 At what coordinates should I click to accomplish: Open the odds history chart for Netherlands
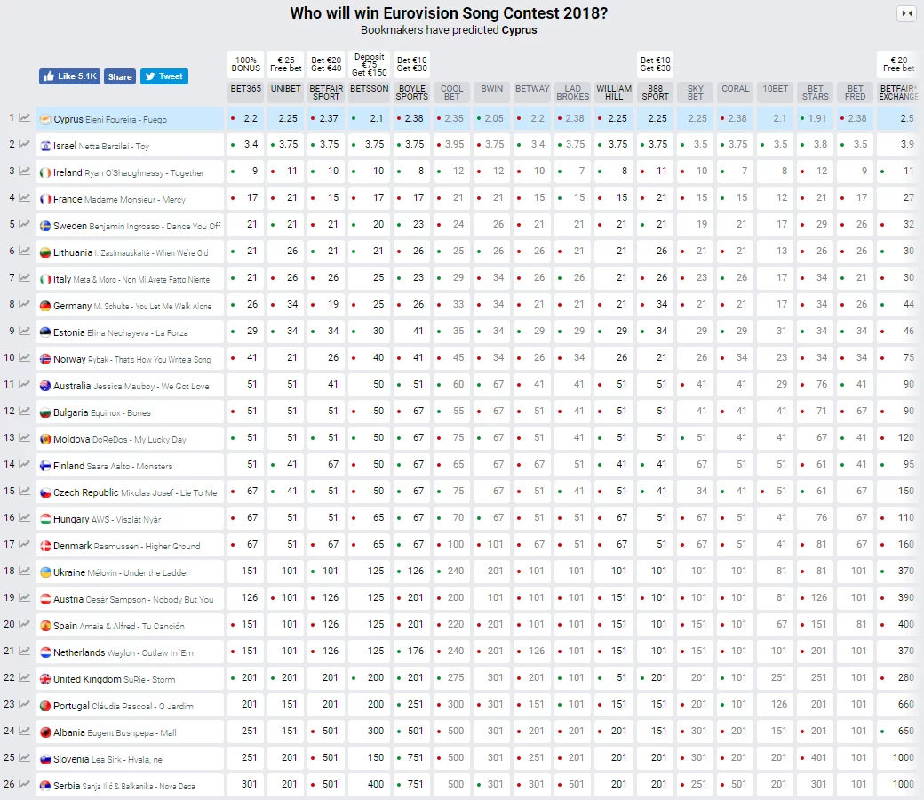tap(24, 651)
